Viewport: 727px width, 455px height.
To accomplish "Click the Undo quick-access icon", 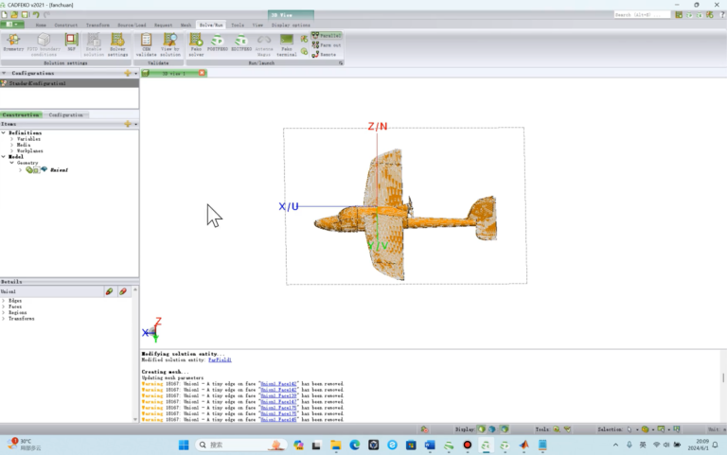I will coord(36,15).
